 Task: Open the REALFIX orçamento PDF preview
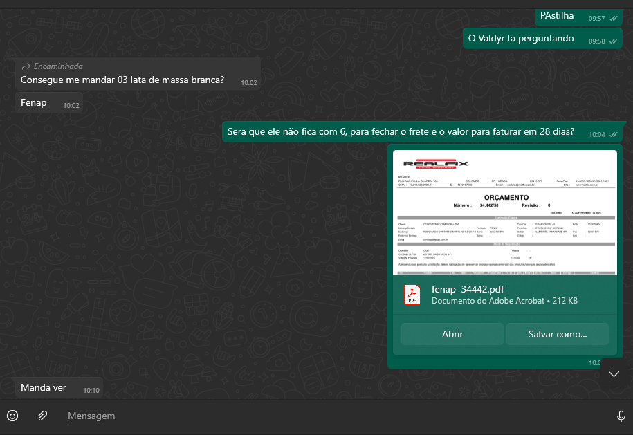[505, 211]
